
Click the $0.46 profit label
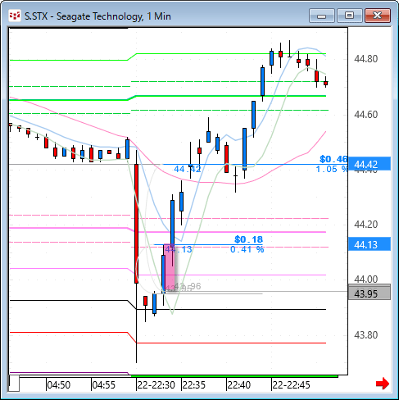(333, 159)
